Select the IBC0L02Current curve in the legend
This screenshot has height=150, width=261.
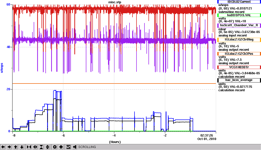click(x=239, y=2)
